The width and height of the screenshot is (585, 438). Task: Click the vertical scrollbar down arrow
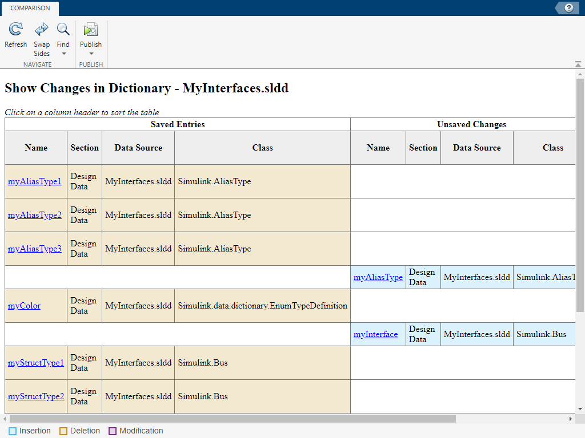click(x=580, y=409)
